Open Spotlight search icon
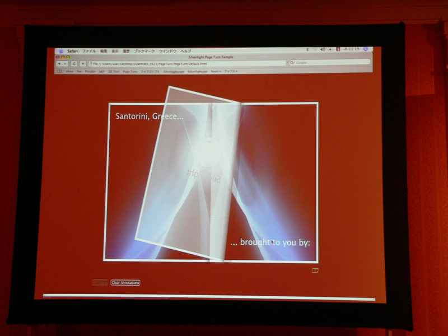 click(366, 49)
